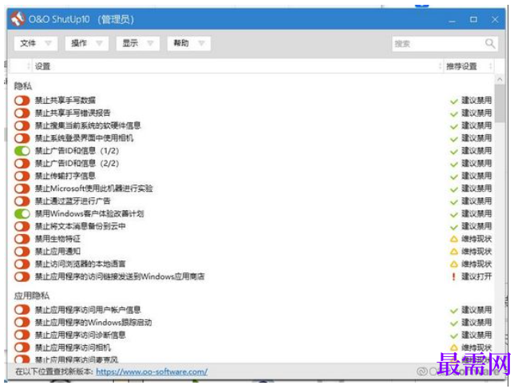
Task: Select 禁止应用程序的访问链接发送到Windows应用商店 text
Action: tap(120, 276)
